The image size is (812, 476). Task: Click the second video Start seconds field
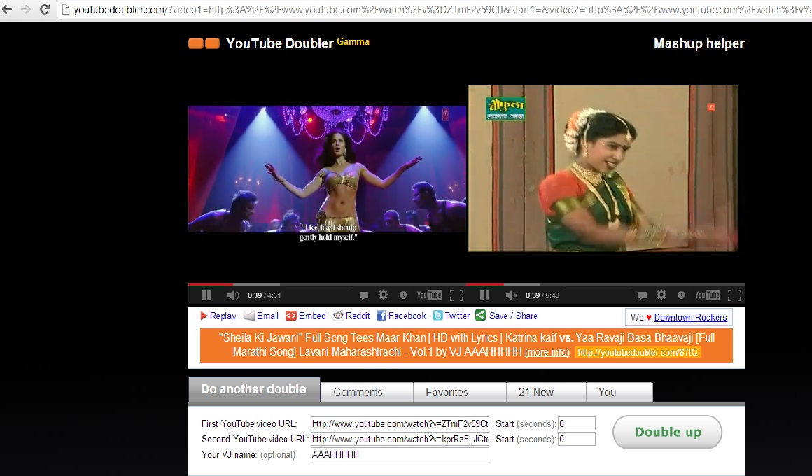pyautogui.click(x=576, y=439)
